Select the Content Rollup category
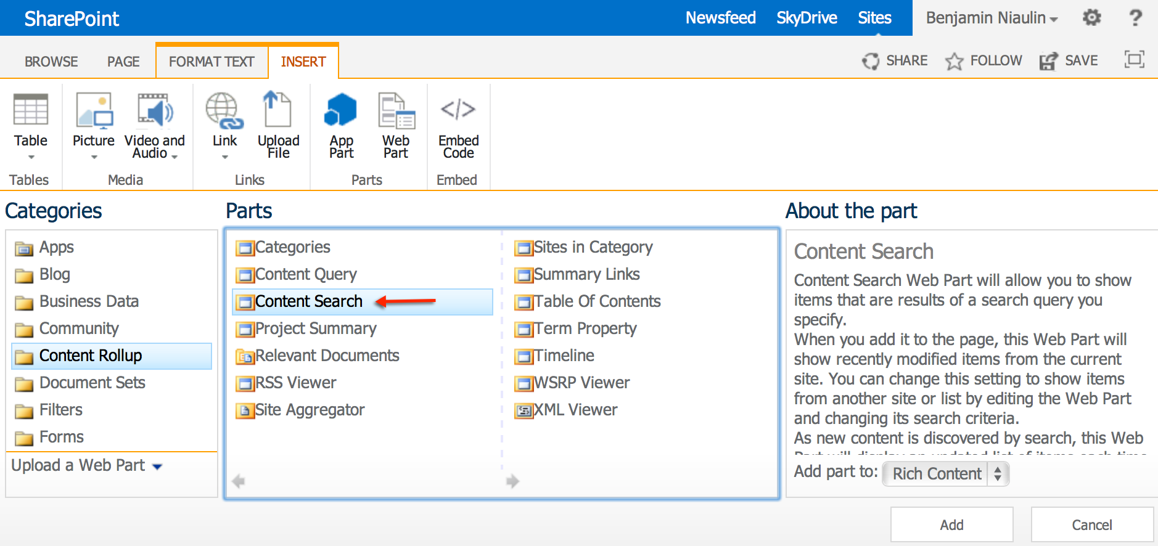 [x=112, y=356]
